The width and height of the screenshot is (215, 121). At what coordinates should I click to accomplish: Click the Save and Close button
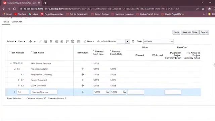[190, 32]
